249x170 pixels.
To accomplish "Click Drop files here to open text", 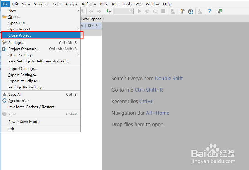I will (137, 124).
